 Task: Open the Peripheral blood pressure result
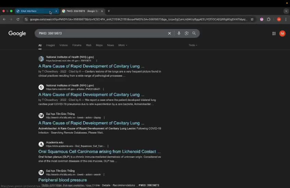[63, 180]
